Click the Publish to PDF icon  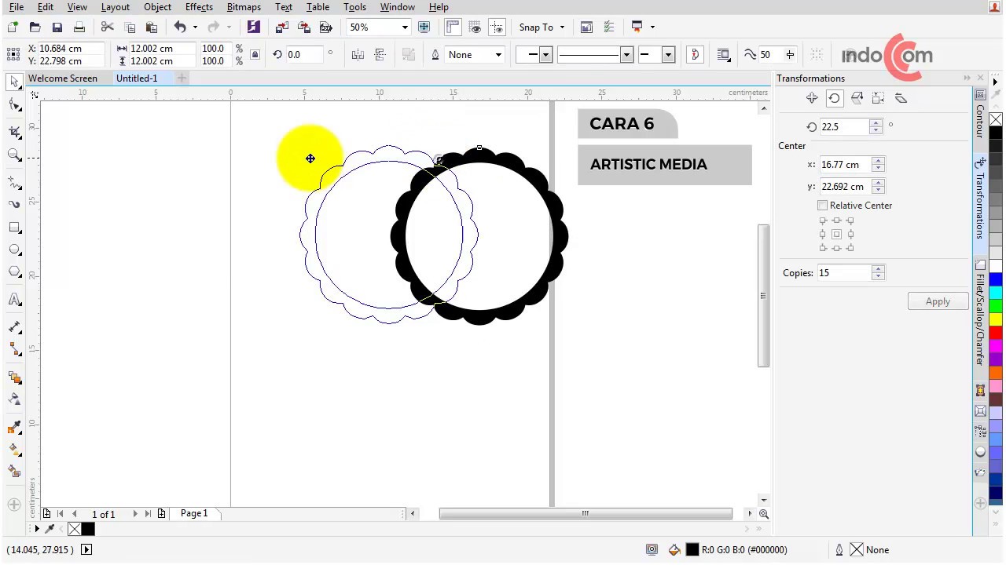tap(326, 27)
